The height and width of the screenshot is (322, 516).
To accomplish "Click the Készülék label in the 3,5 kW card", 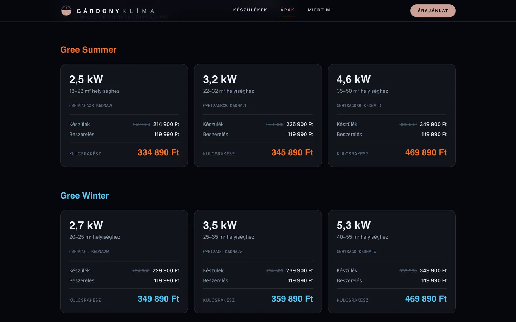I will (x=213, y=270).
